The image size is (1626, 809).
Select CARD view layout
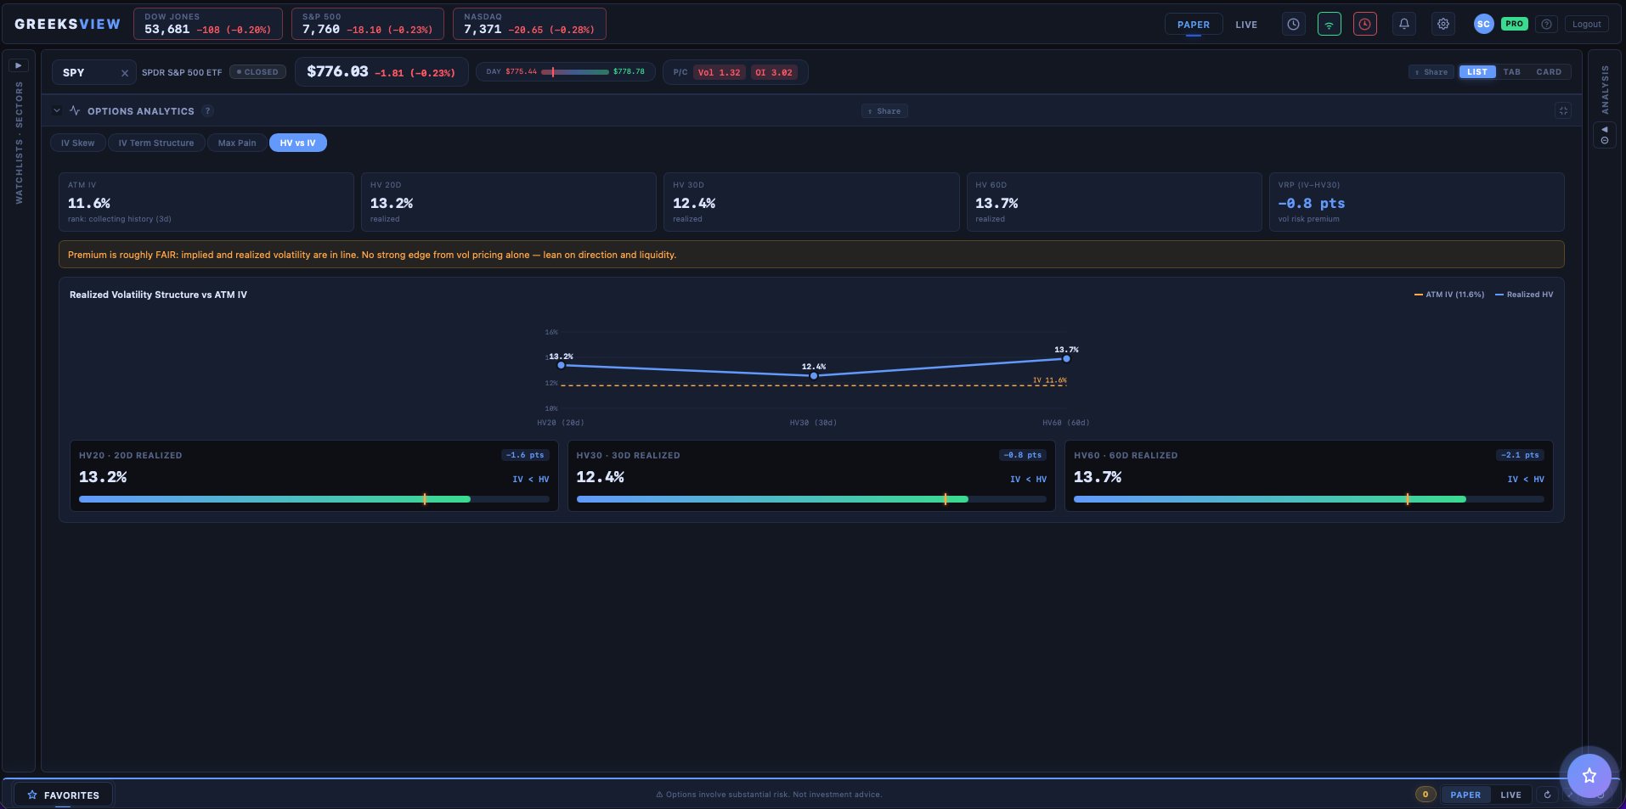pos(1549,72)
